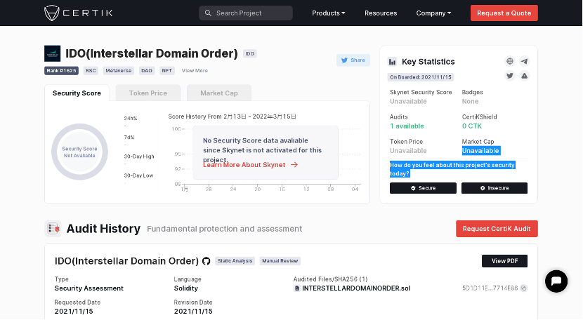Click the IDO ticker badge beside title
Image resolution: width=583 pixels, height=320 pixels.
(250, 53)
